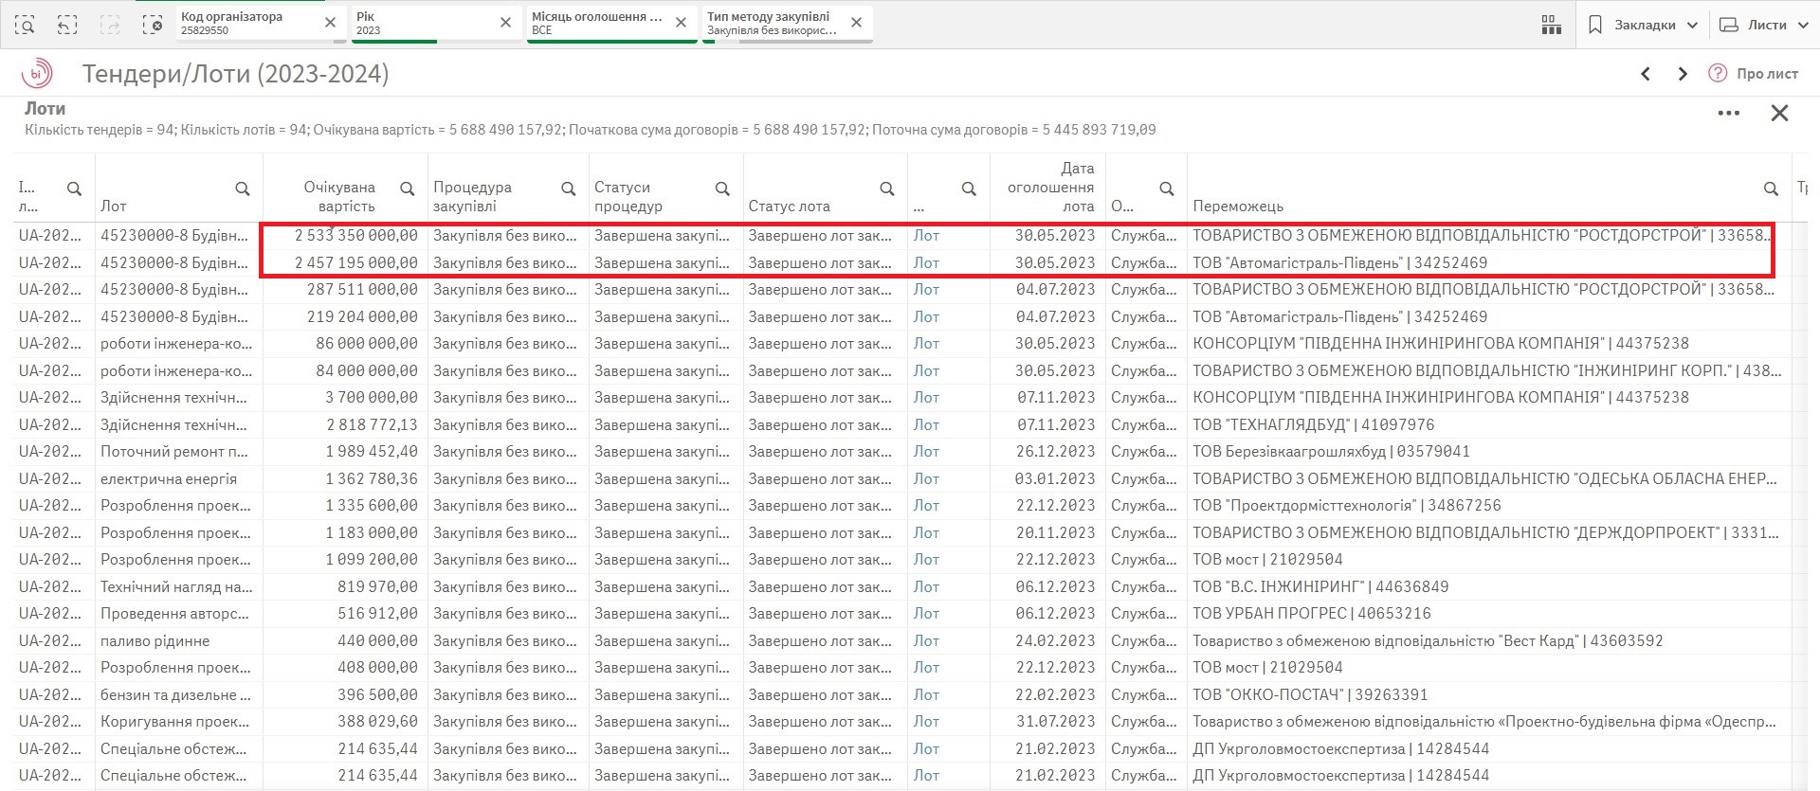
Task: Open Лот link in 1 989 452,40 row
Action: click(926, 452)
